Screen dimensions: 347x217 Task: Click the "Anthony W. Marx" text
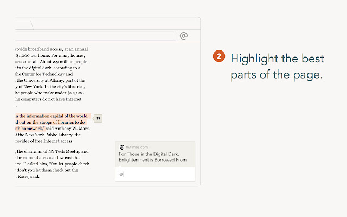click(x=69, y=128)
